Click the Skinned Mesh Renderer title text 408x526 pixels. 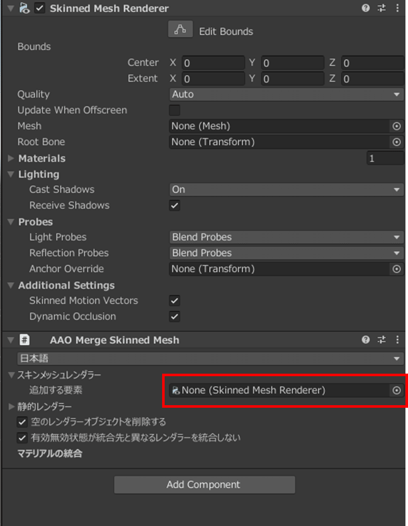[109, 8]
